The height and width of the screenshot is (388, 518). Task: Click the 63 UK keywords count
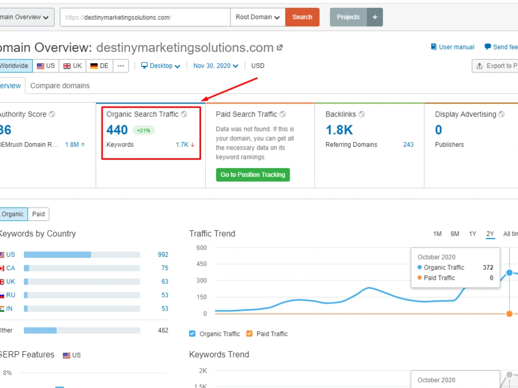tap(165, 282)
